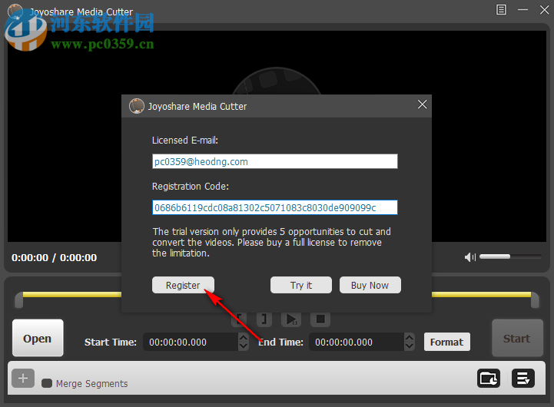Set segment end with bracket icon
Viewport: 554px width, 407px height.
[264, 319]
